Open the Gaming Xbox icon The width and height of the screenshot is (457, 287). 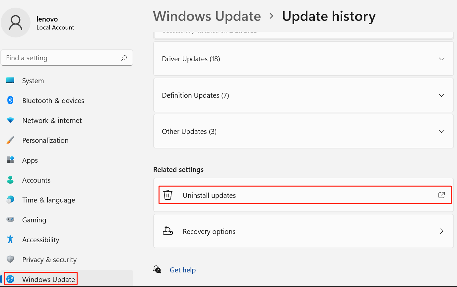(x=10, y=220)
